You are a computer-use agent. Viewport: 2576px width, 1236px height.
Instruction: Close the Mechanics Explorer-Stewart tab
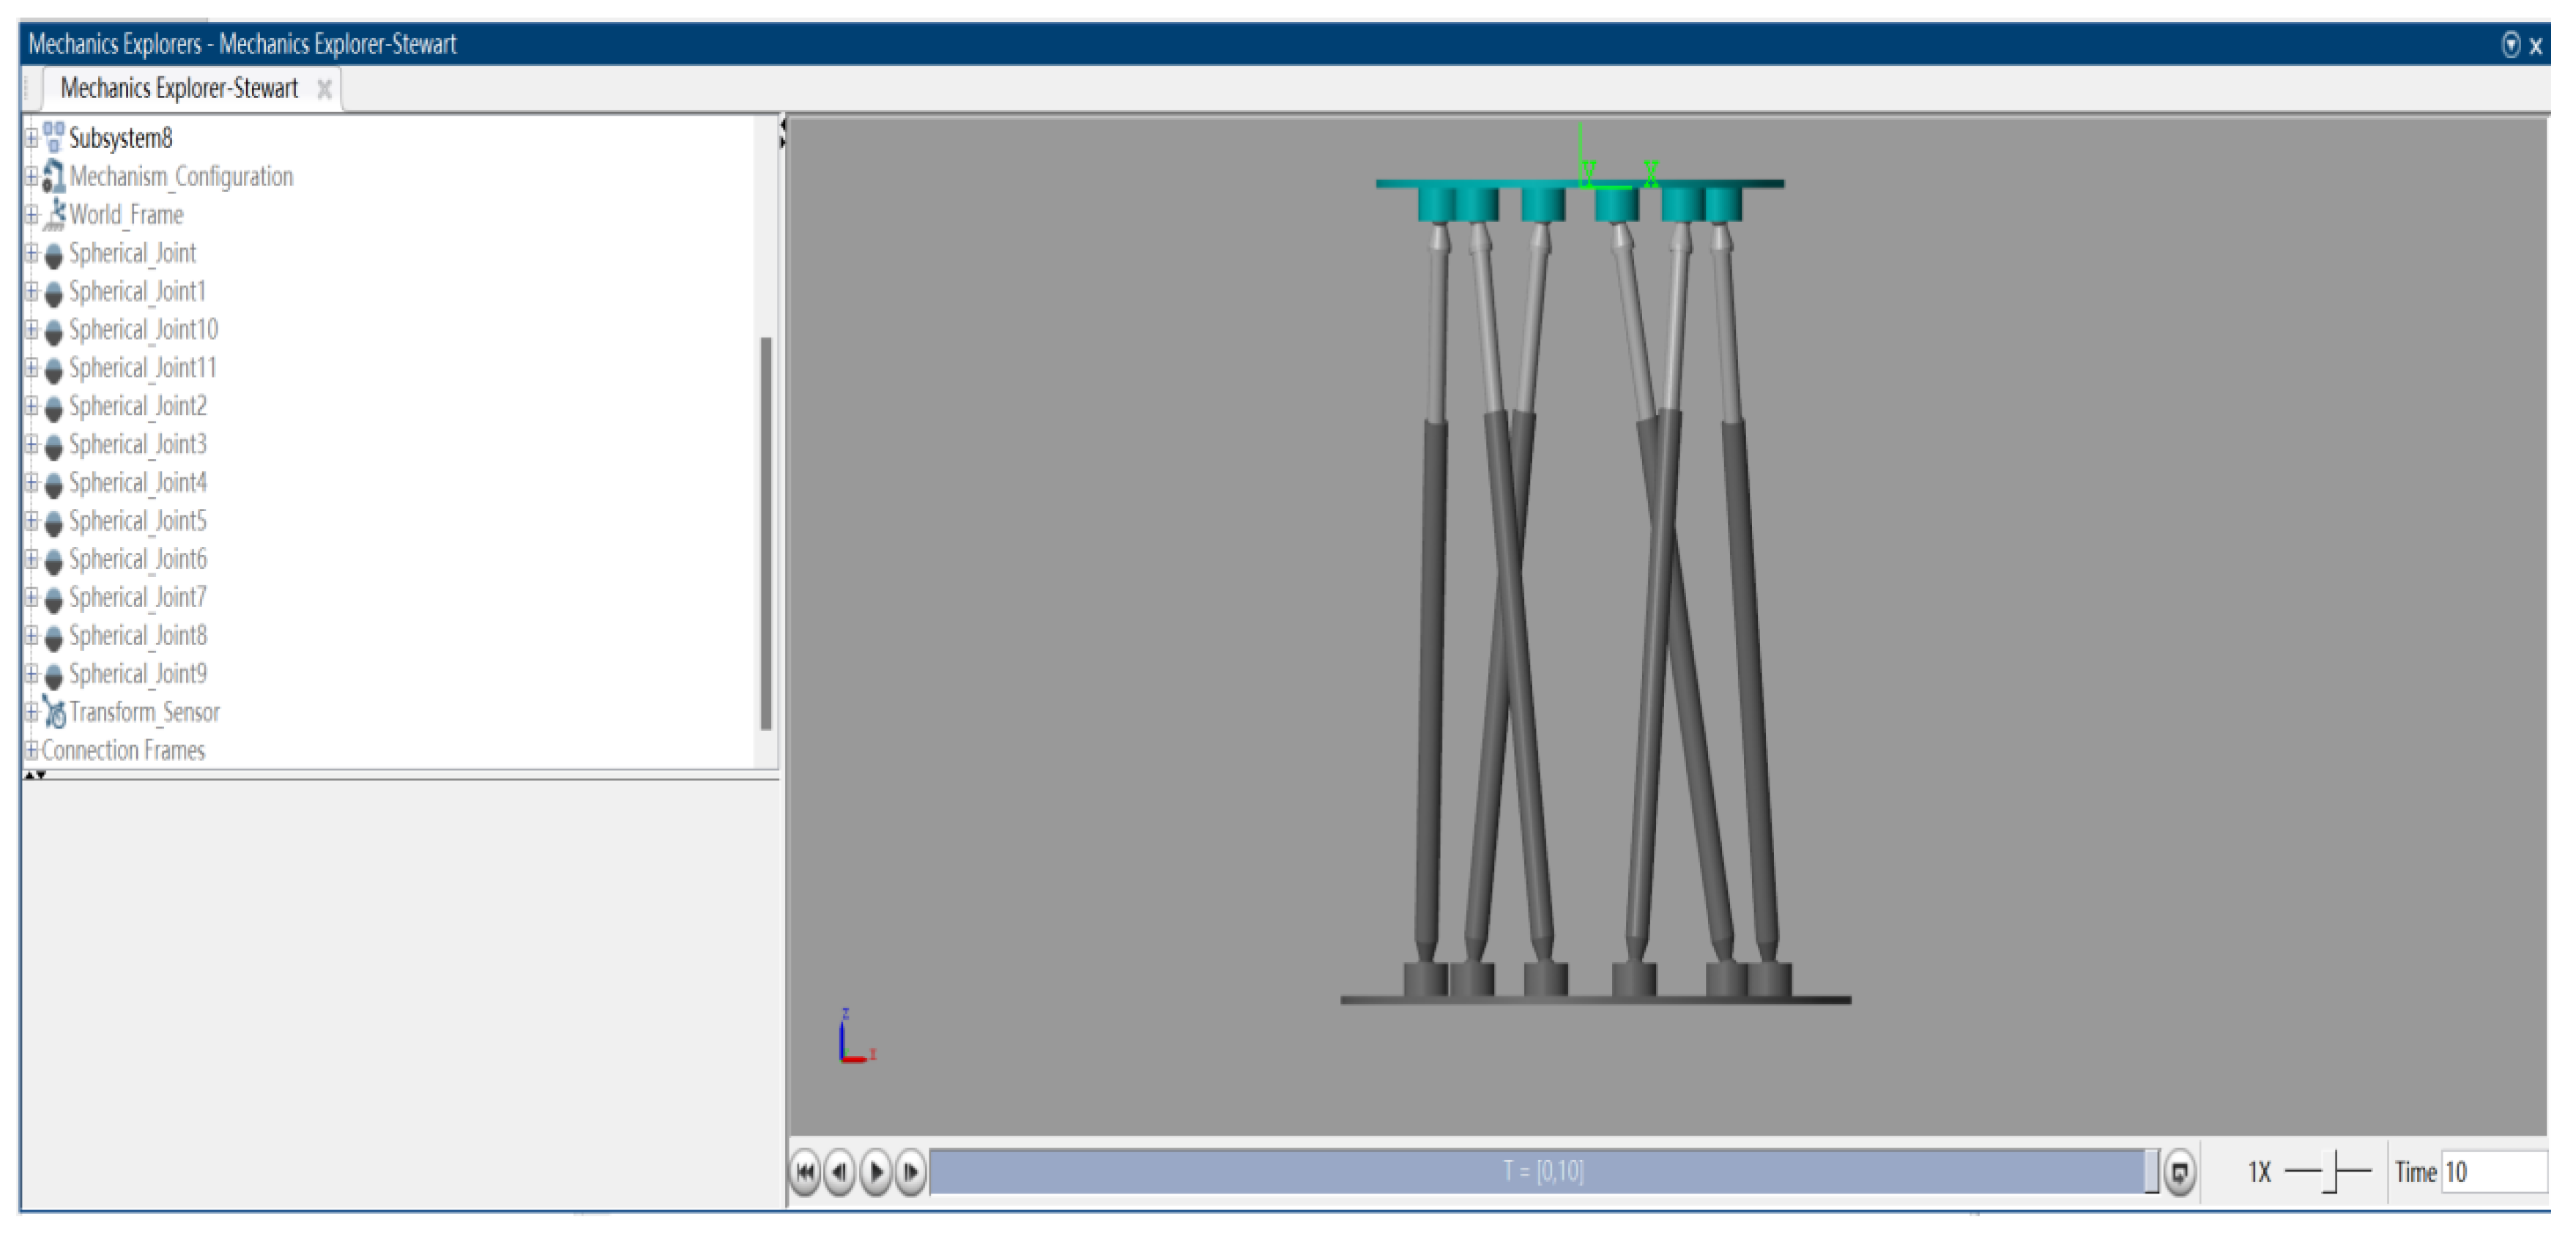click(x=324, y=89)
